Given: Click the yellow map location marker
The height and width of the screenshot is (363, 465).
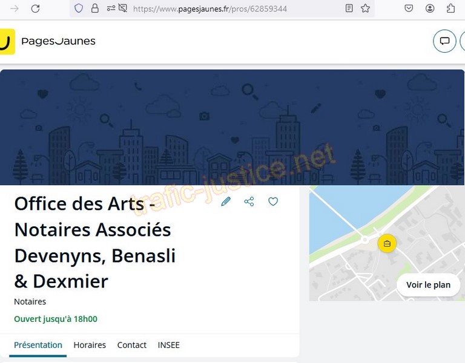Looking at the screenshot, I should pyautogui.click(x=386, y=243).
